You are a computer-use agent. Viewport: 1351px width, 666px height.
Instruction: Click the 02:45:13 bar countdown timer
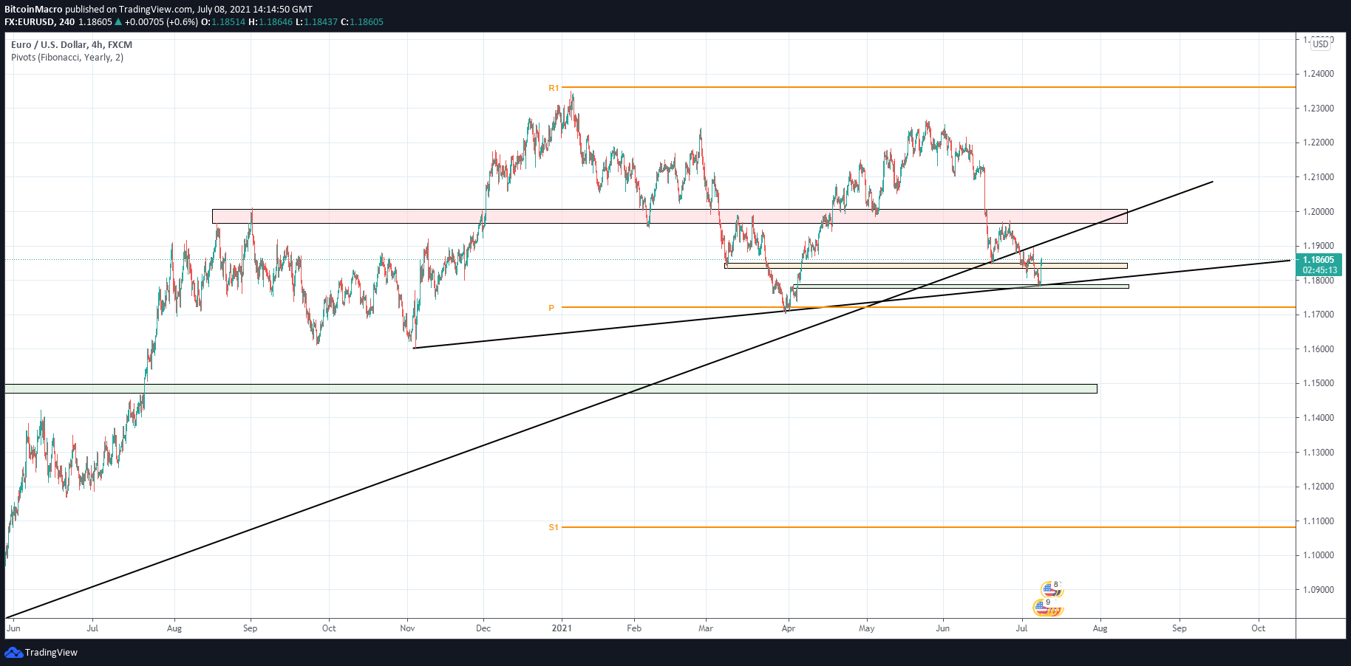click(x=1320, y=270)
